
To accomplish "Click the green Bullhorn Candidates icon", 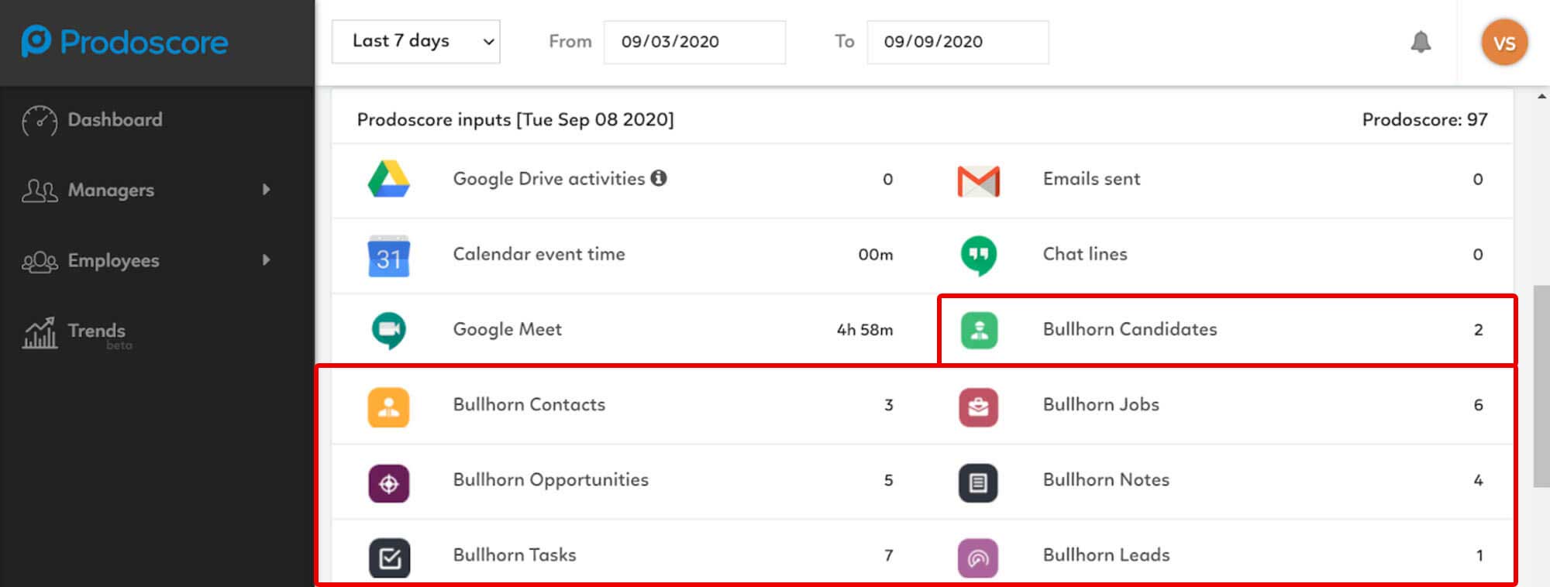I will [x=979, y=330].
